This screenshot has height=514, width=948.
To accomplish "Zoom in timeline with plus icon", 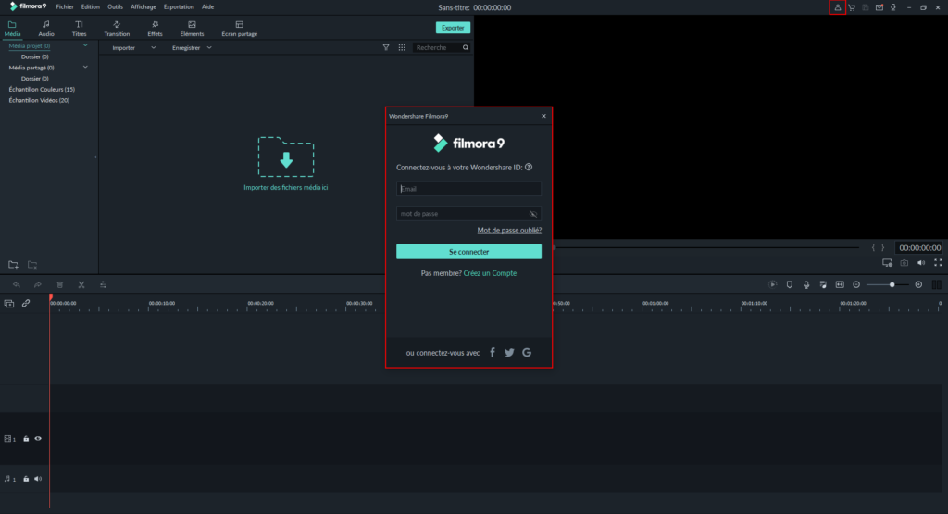I will point(918,284).
